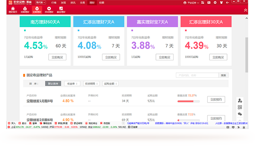Click the user account avatar icon

[185, 3]
